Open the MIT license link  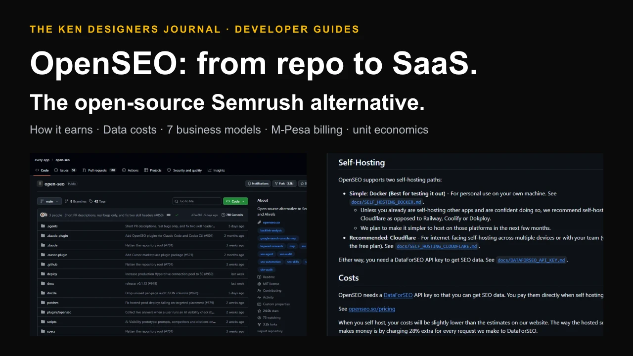tap(268, 284)
